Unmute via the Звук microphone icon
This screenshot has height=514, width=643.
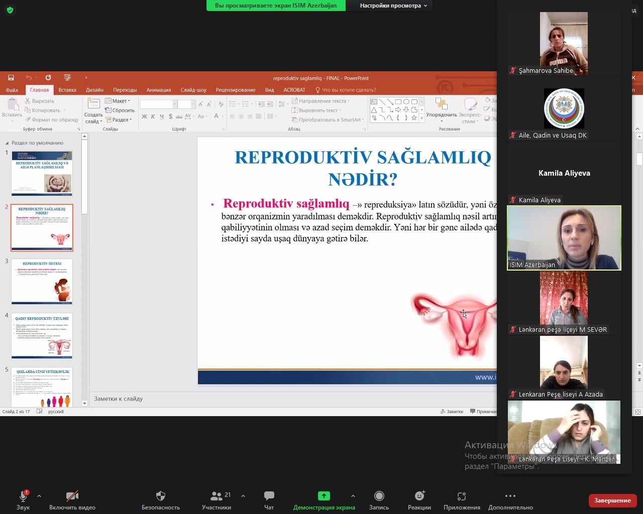click(x=23, y=496)
